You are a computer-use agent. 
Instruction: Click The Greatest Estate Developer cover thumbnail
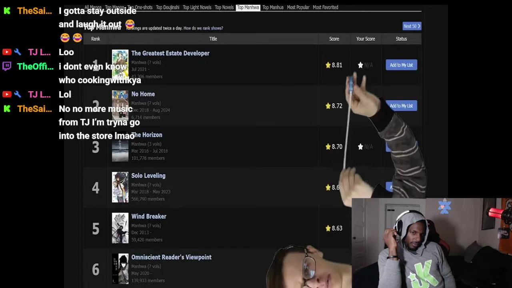click(x=120, y=65)
